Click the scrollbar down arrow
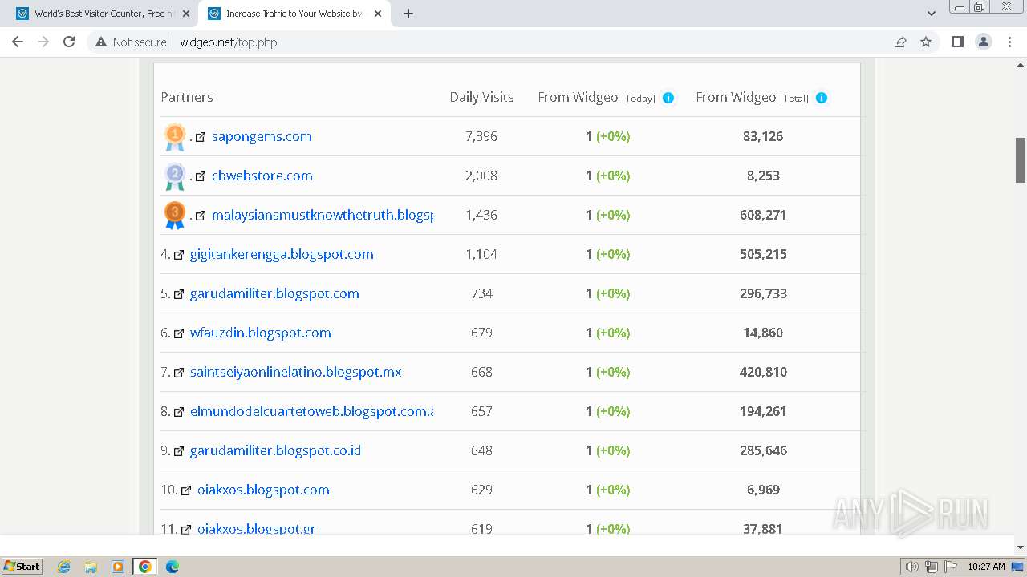This screenshot has height=577, width=1027. pyautogui.click(x=1021, y=547)
